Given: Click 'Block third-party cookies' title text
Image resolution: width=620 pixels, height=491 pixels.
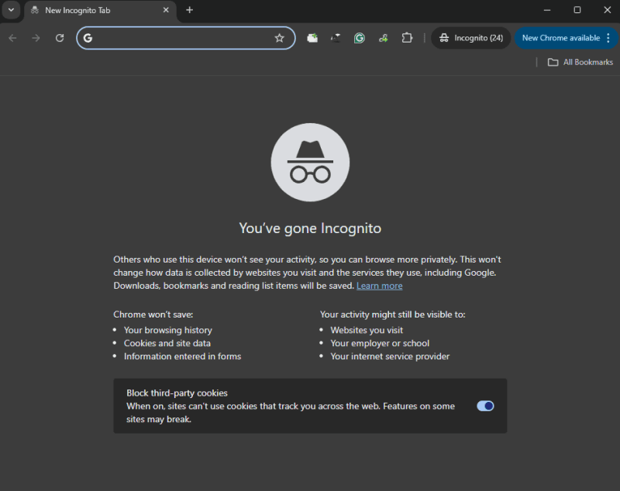Looking at the screenshot, I should coord(177,393).
